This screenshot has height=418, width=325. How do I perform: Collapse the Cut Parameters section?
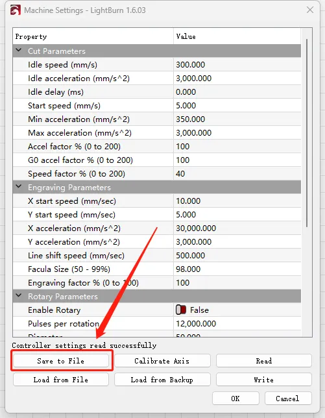click(19, 51)
